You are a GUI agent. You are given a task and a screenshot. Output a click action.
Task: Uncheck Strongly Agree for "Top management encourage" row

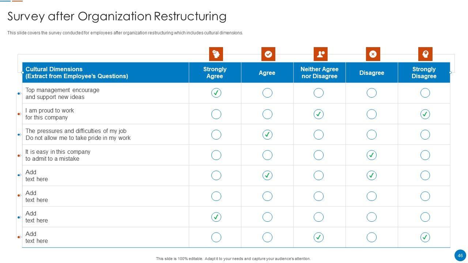(216, 93)
